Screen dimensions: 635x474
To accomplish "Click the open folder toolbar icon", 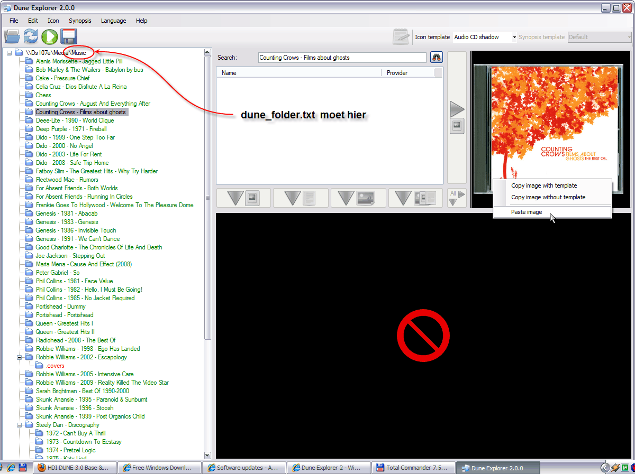I will pos(12,36).
